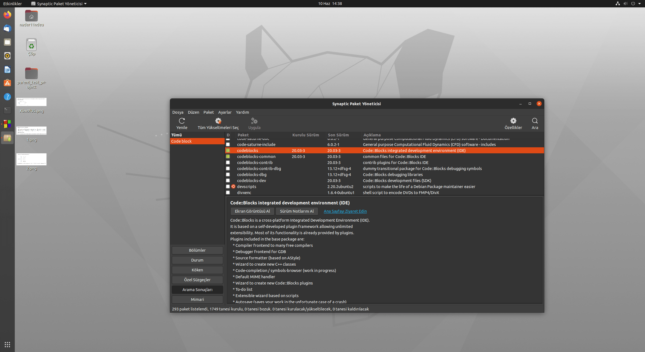Click the codeblocks-common installed status box
This screenshot has height=352, width=645.
[228, 156]
